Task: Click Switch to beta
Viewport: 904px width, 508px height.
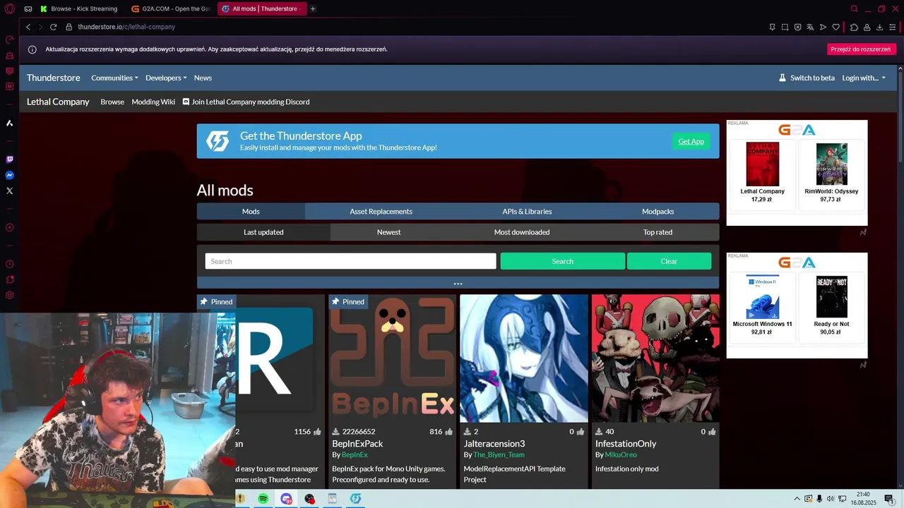Action: [x=807, y=78]
